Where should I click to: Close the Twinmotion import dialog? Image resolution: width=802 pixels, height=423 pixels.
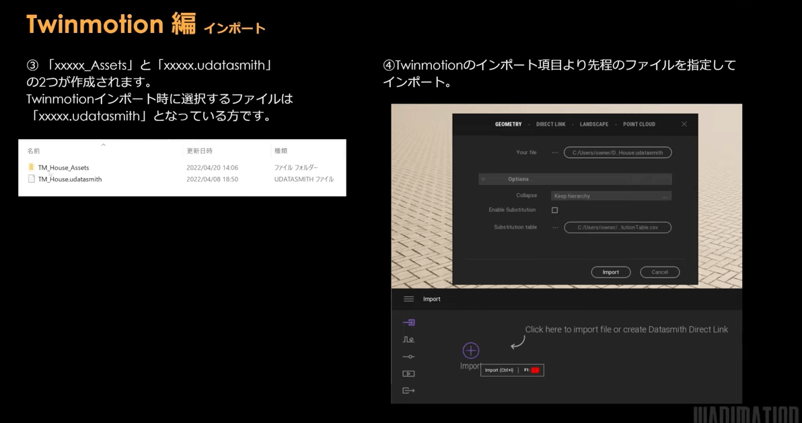click(684, 124)
